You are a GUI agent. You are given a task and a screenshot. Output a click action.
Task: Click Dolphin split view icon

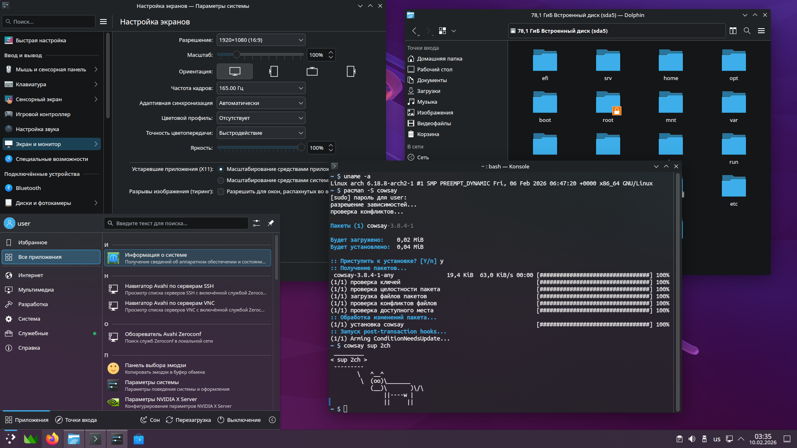tap(733, 31)
